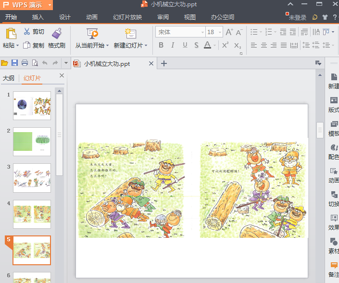Toggle superscript formatting
Screen dimensions: 339x283
[x=226, y=45]
